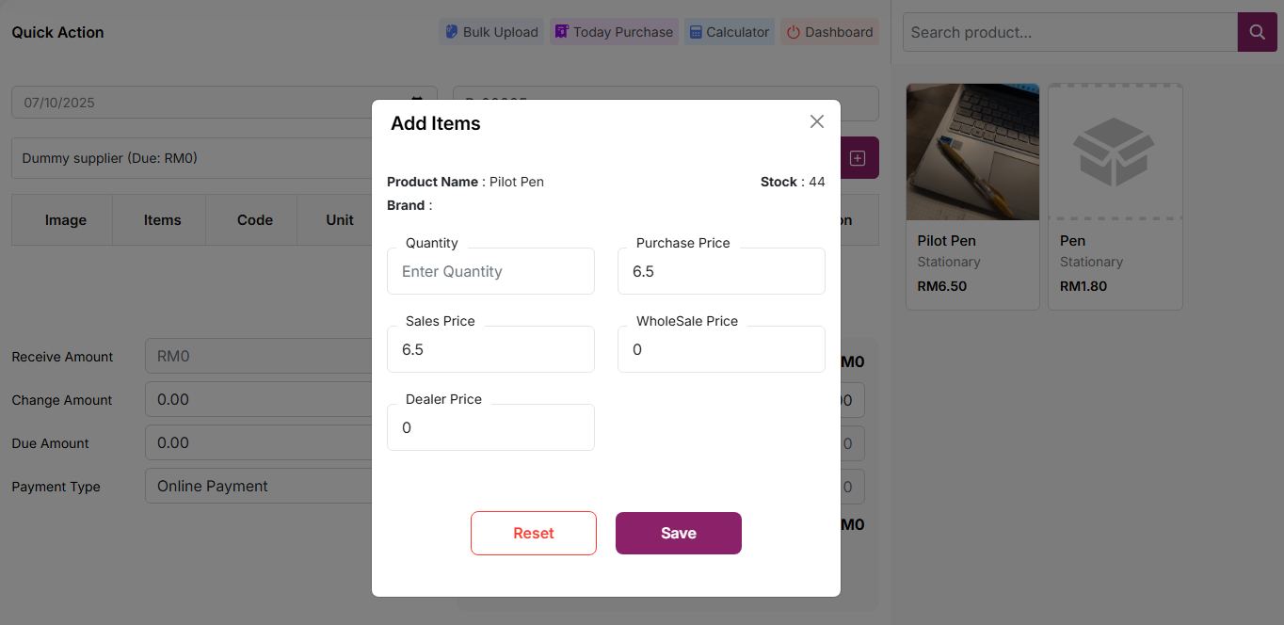Click the Save button

pos(678,533)
